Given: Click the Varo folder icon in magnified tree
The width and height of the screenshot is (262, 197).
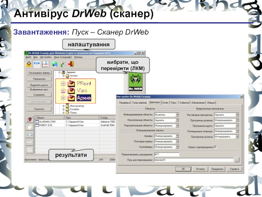Looking at the screenshot, I should (71, 91).
